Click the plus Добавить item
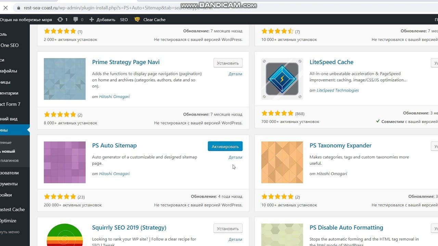438x246 pixels. click(102, 19)
